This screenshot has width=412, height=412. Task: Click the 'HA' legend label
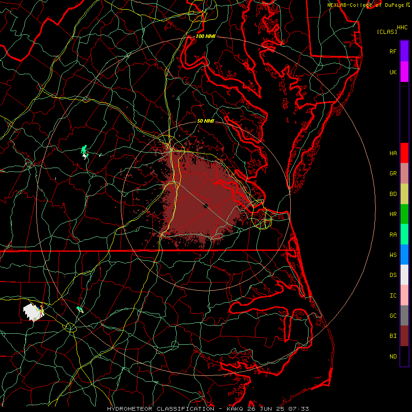393,153
